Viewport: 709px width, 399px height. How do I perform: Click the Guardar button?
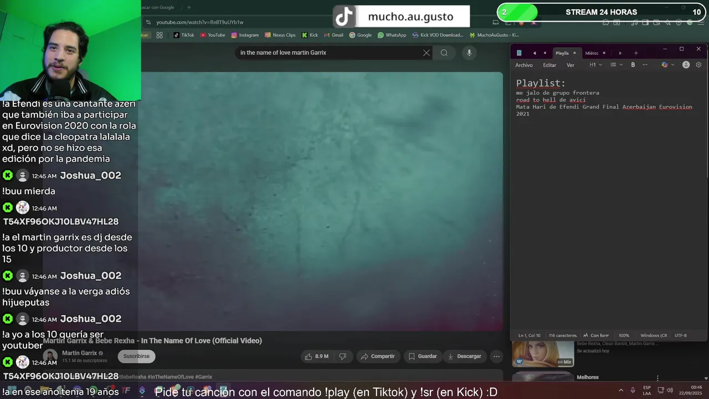click(423, 356)
